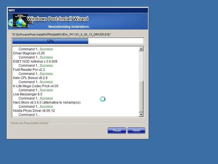The height and width of the screenshot is (164, 218).
Task: Click Success status under Kels CPL Bonus
Action: [x=46, y=82]
